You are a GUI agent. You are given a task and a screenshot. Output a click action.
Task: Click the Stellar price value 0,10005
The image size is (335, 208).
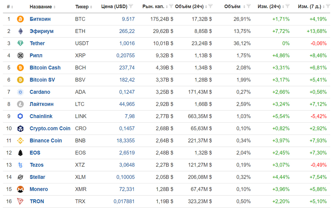click(x=125, y=177)
